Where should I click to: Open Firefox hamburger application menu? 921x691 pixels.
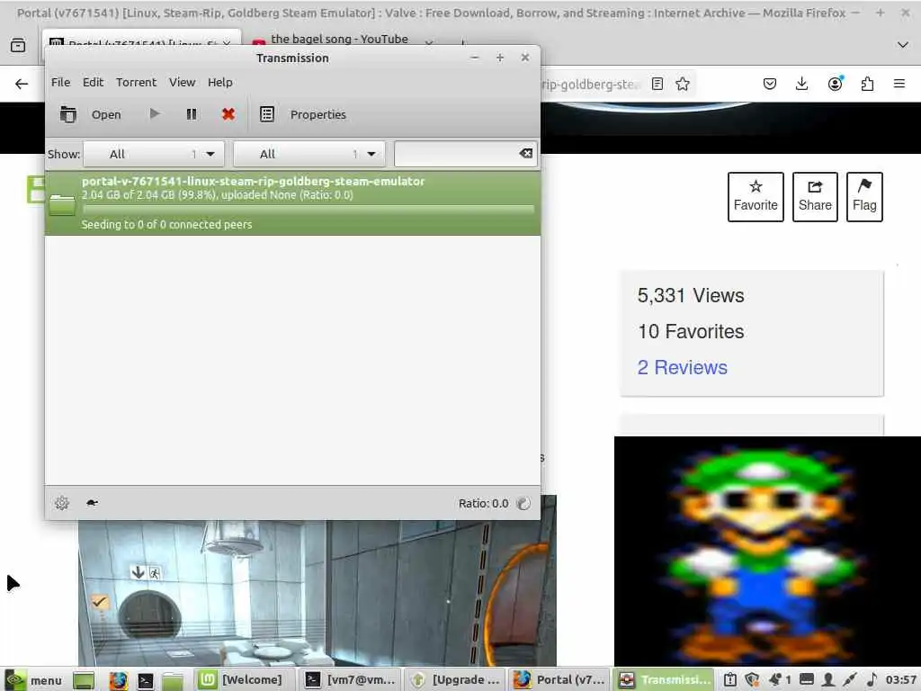[x=899, y=84]
